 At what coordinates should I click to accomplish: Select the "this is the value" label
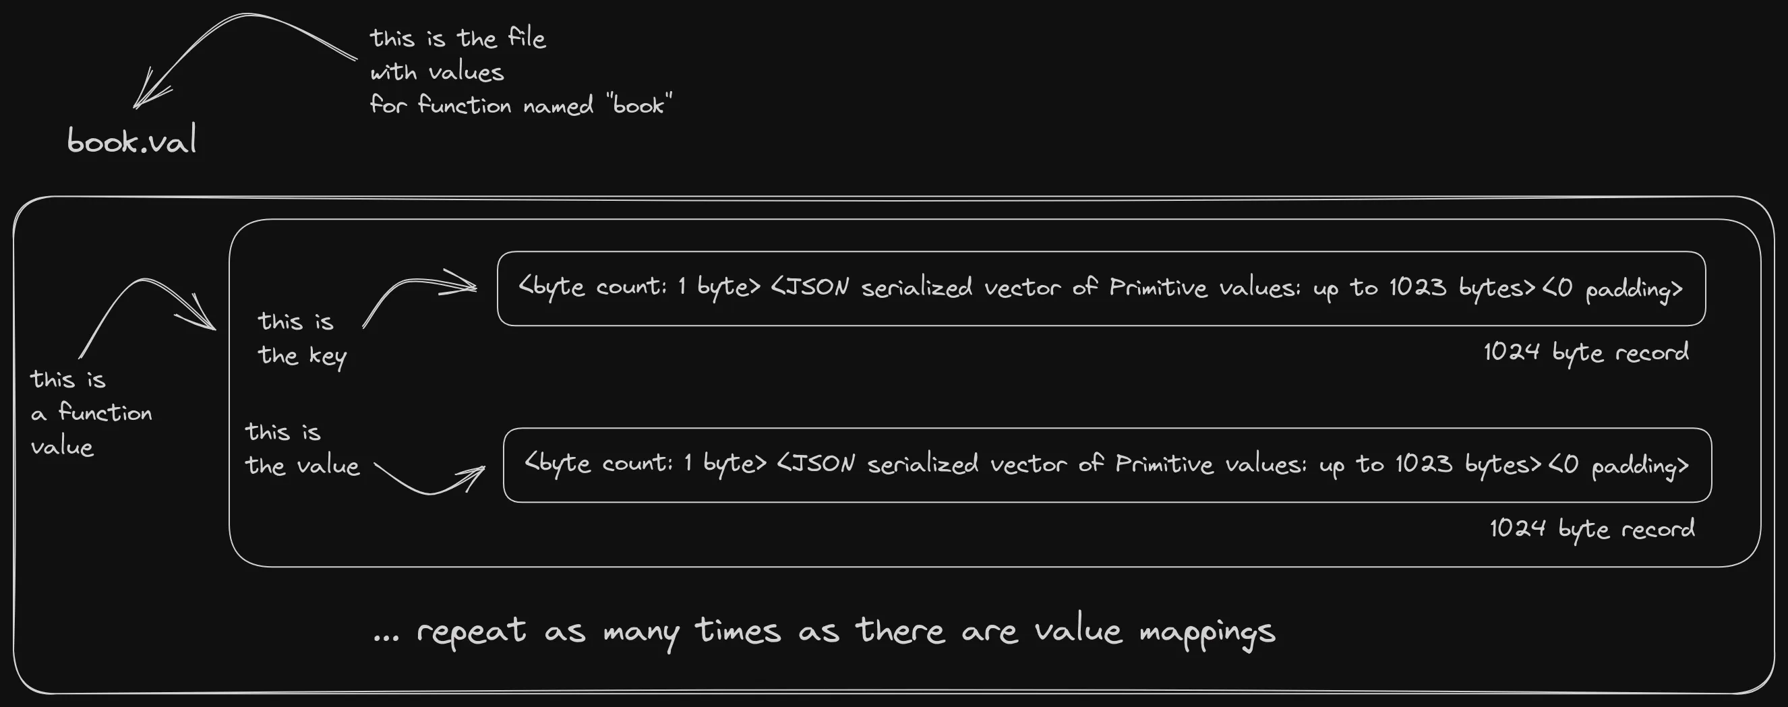pos(302,449)
